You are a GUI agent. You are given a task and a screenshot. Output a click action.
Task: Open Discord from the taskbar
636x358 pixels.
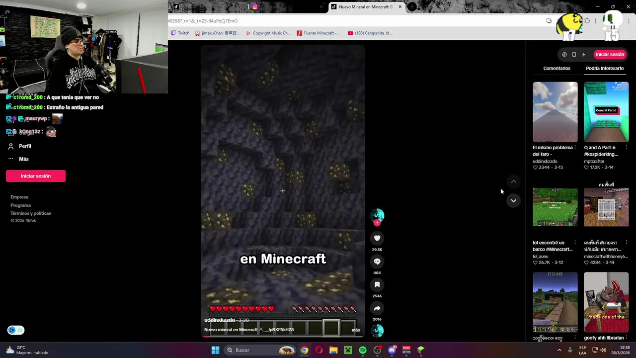392,350
